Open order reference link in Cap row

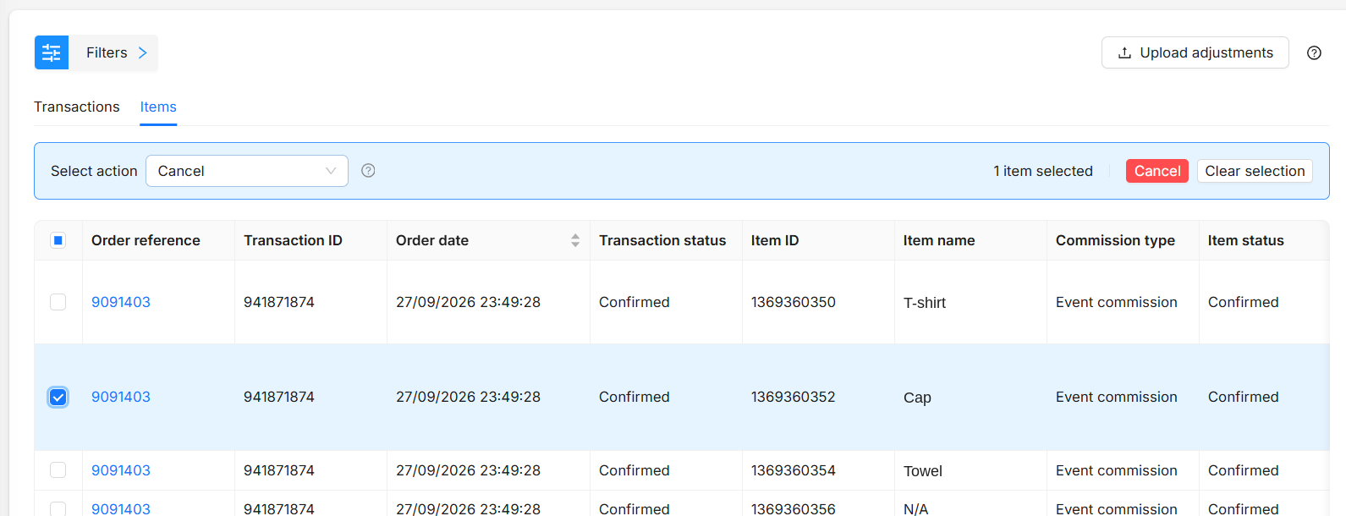pyautogui.click(x=121, y=397)
